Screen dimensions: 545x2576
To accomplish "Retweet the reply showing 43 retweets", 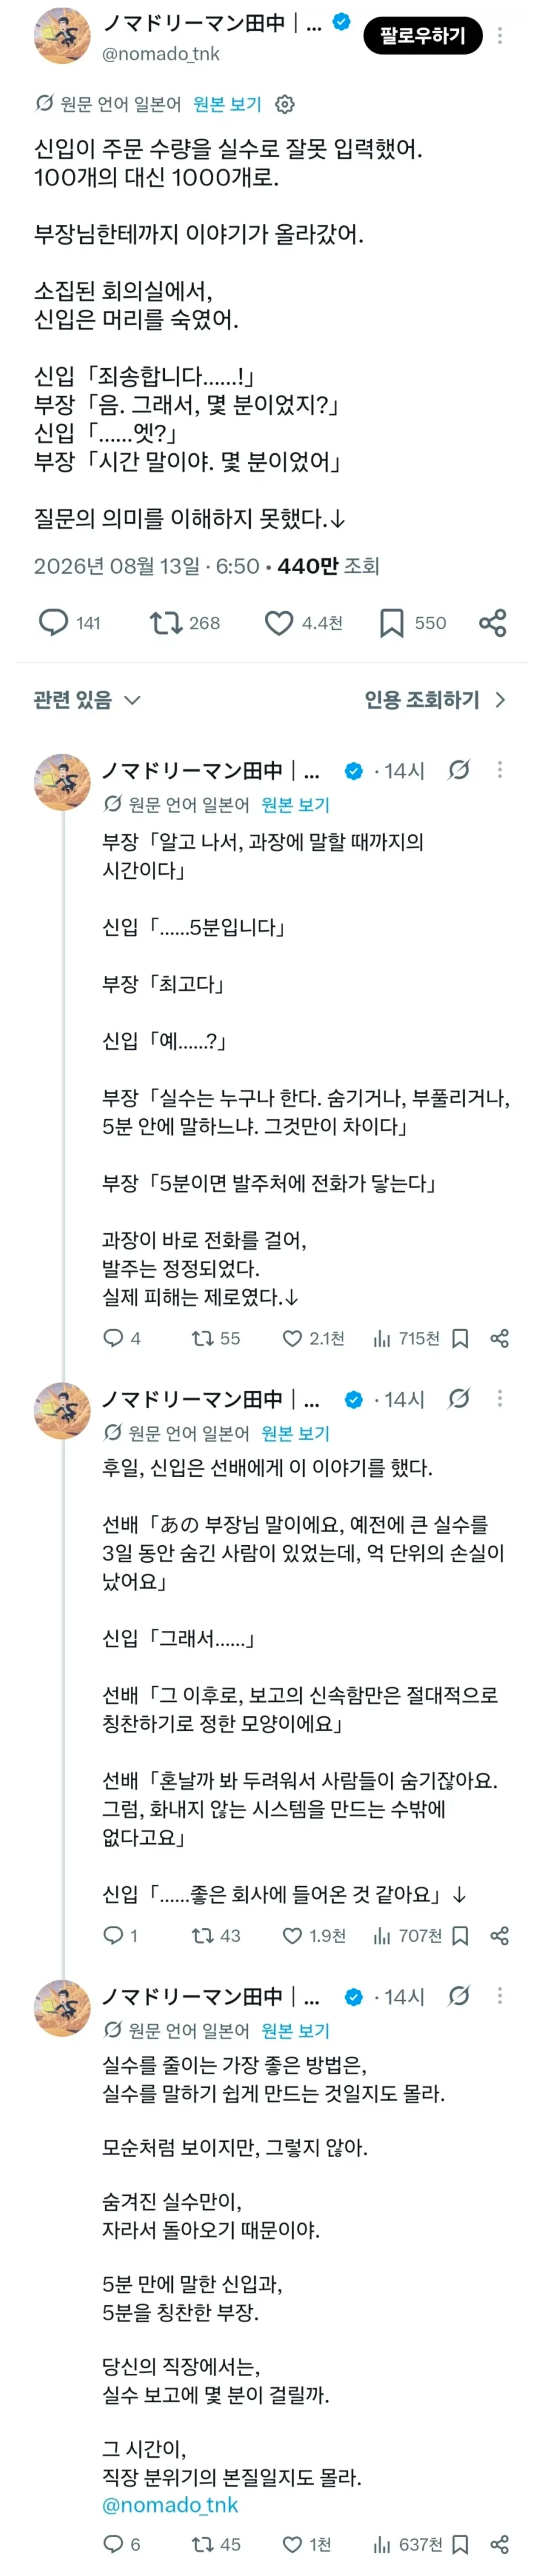I will tap(216, 1935).
